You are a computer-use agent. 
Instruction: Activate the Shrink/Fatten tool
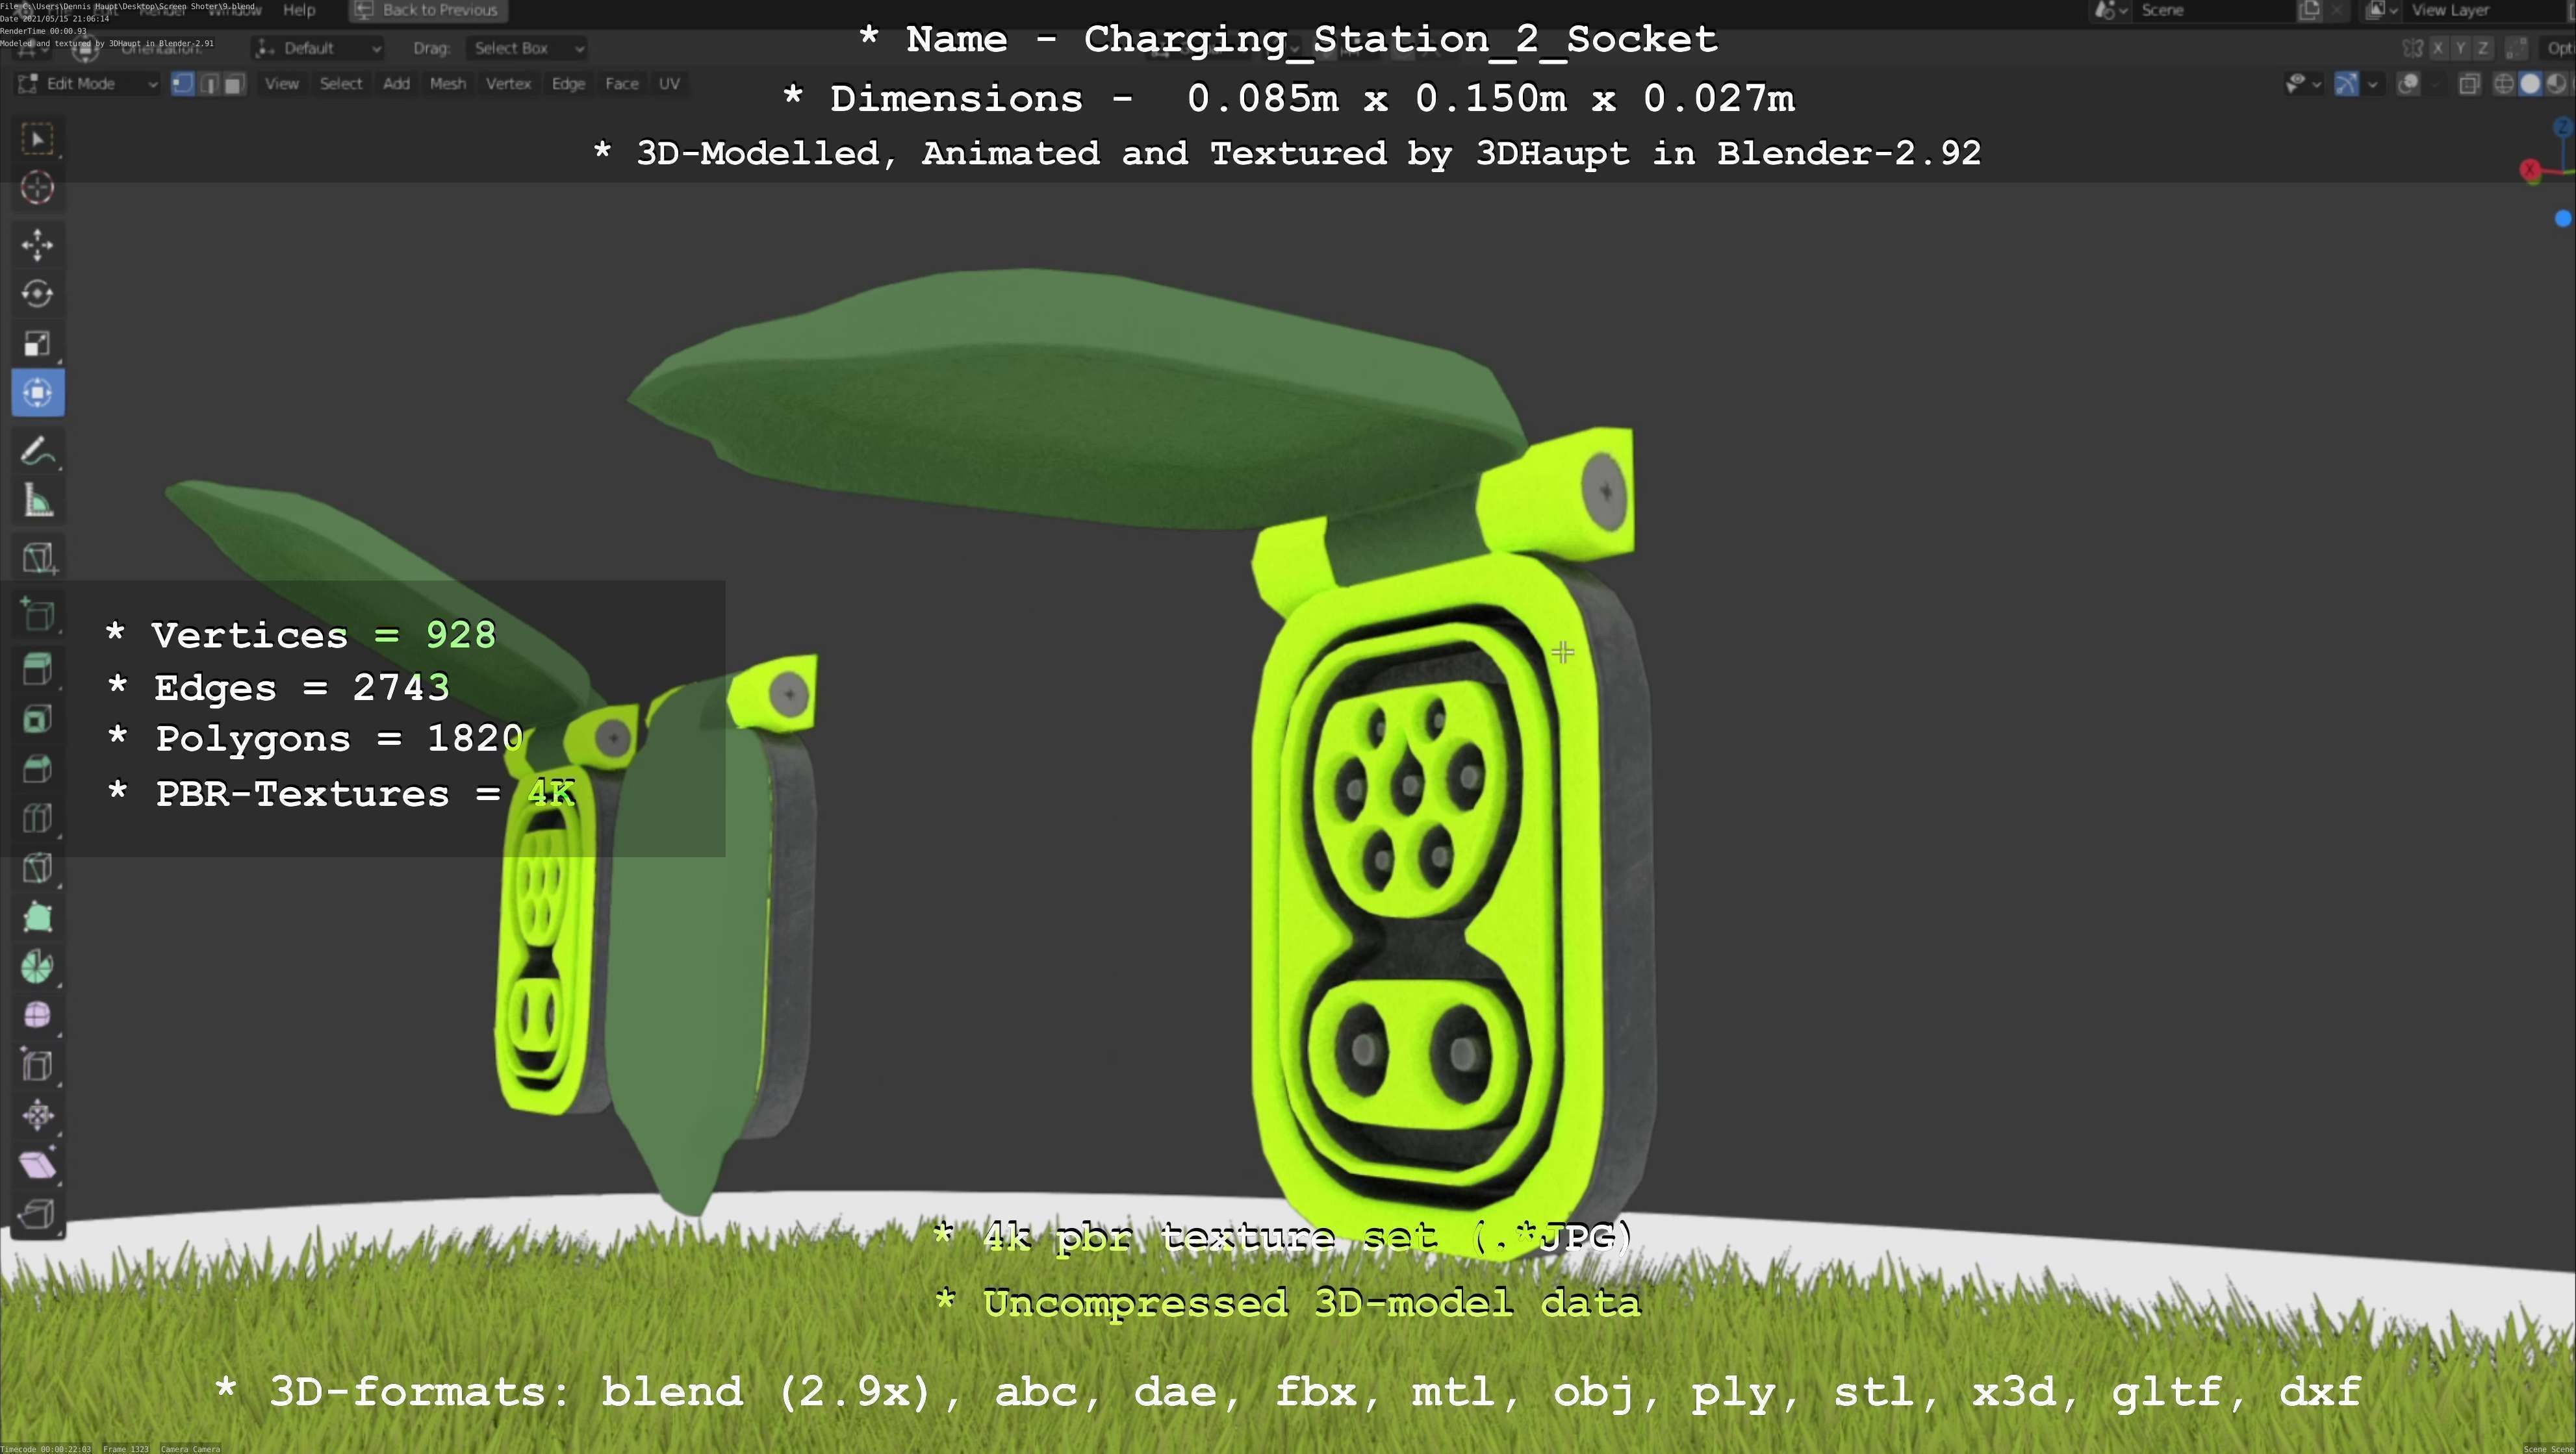click(38, 1114)
